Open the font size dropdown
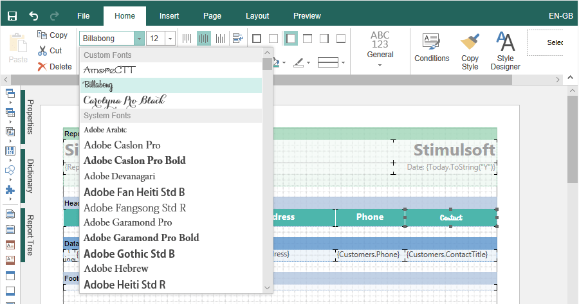This screenshot has width=579, height=304. pos(170,39)
